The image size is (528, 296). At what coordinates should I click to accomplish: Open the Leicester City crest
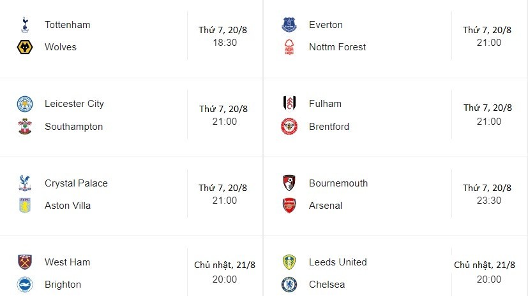point(25,104)
